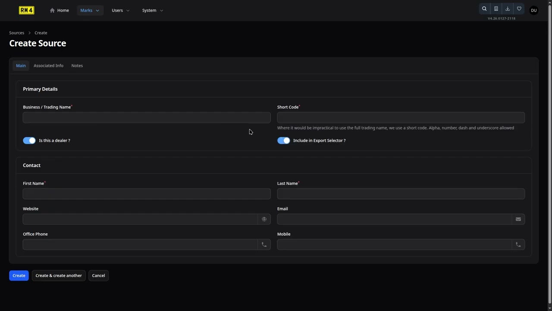Switch to the Main tab
The image size is (552, 311).
tap(21, 66)
